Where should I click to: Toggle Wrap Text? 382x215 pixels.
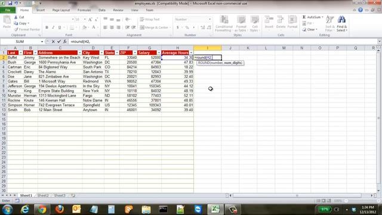pos(150,20)
